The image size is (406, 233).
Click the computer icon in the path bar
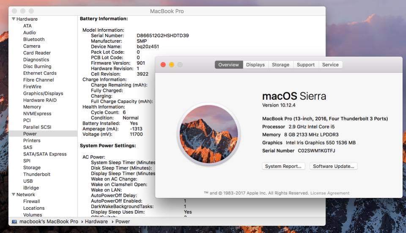point(14,222)
